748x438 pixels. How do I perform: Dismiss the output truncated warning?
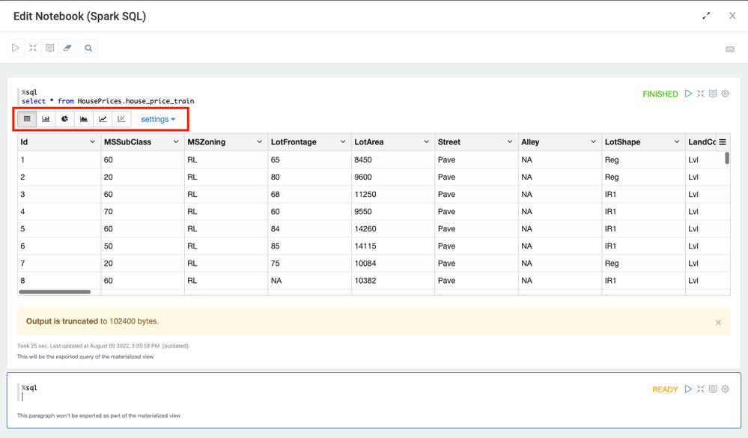pos(718,323)
